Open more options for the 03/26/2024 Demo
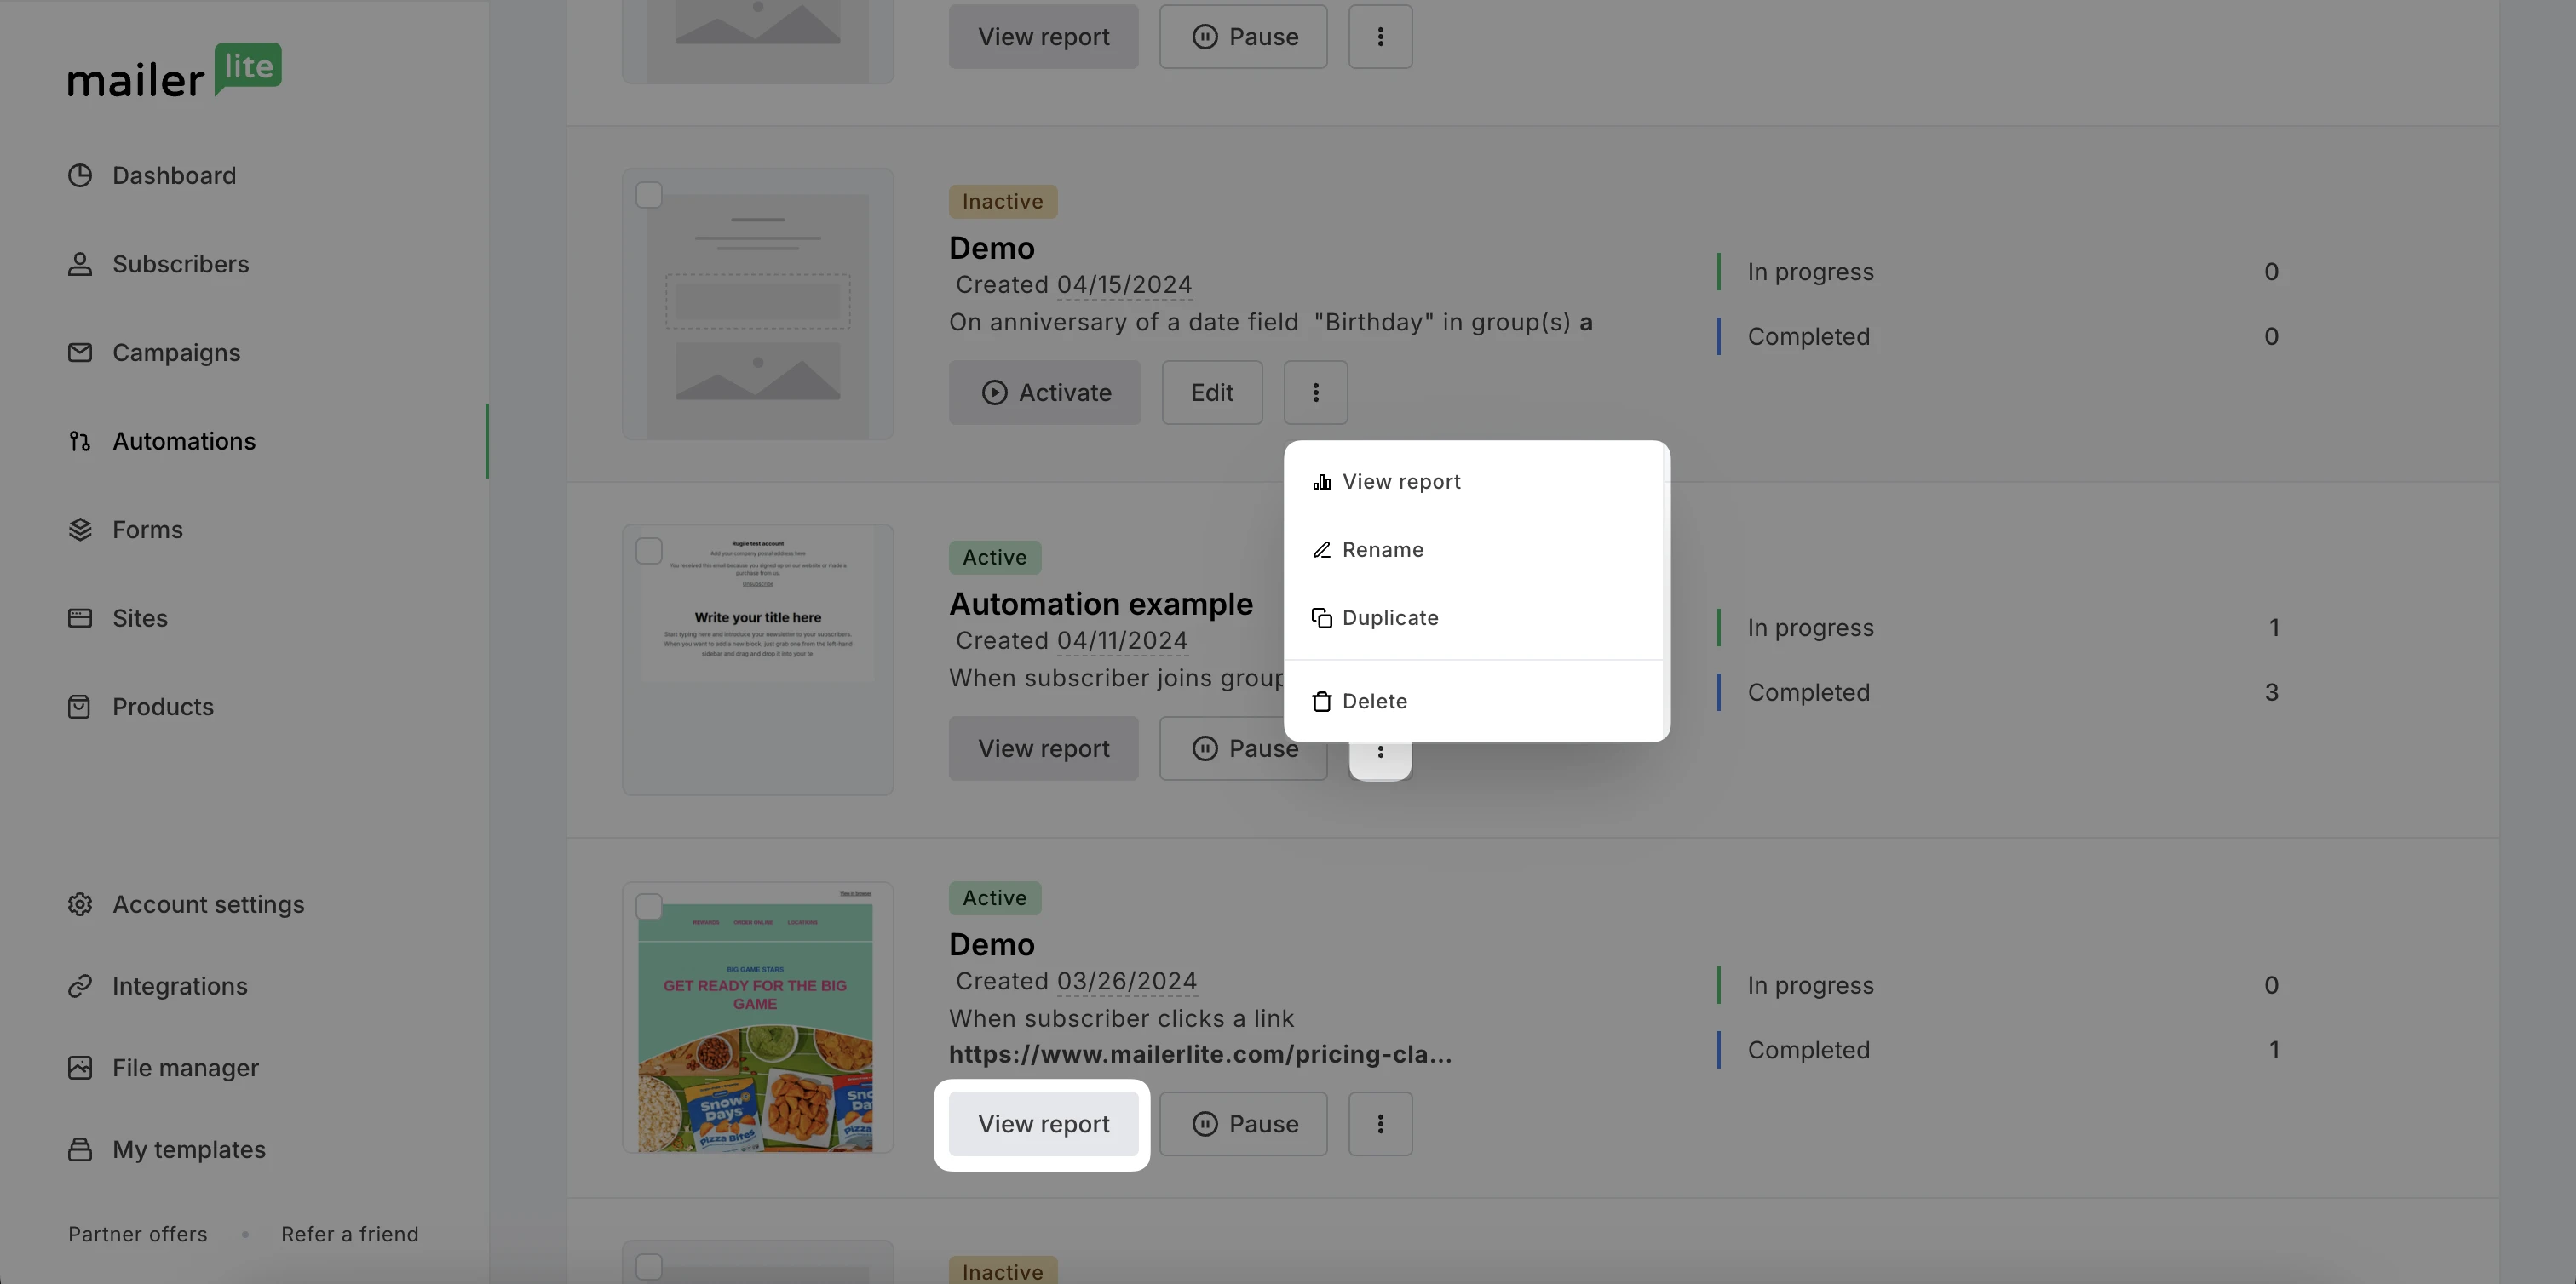The height and width of the screenshot is (1284, 2576). click(1380, 1124)
